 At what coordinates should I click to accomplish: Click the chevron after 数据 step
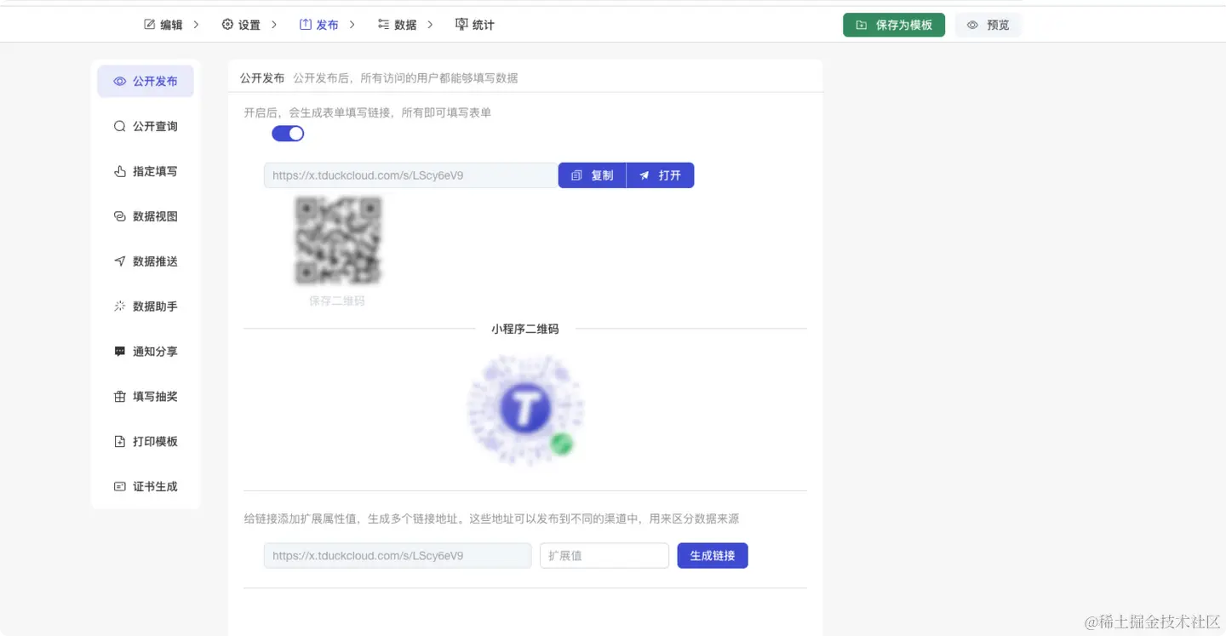[x=430, y=25]
